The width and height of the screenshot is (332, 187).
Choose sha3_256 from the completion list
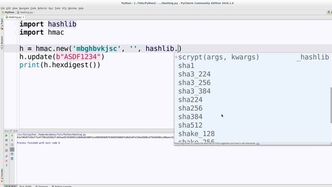252,83
